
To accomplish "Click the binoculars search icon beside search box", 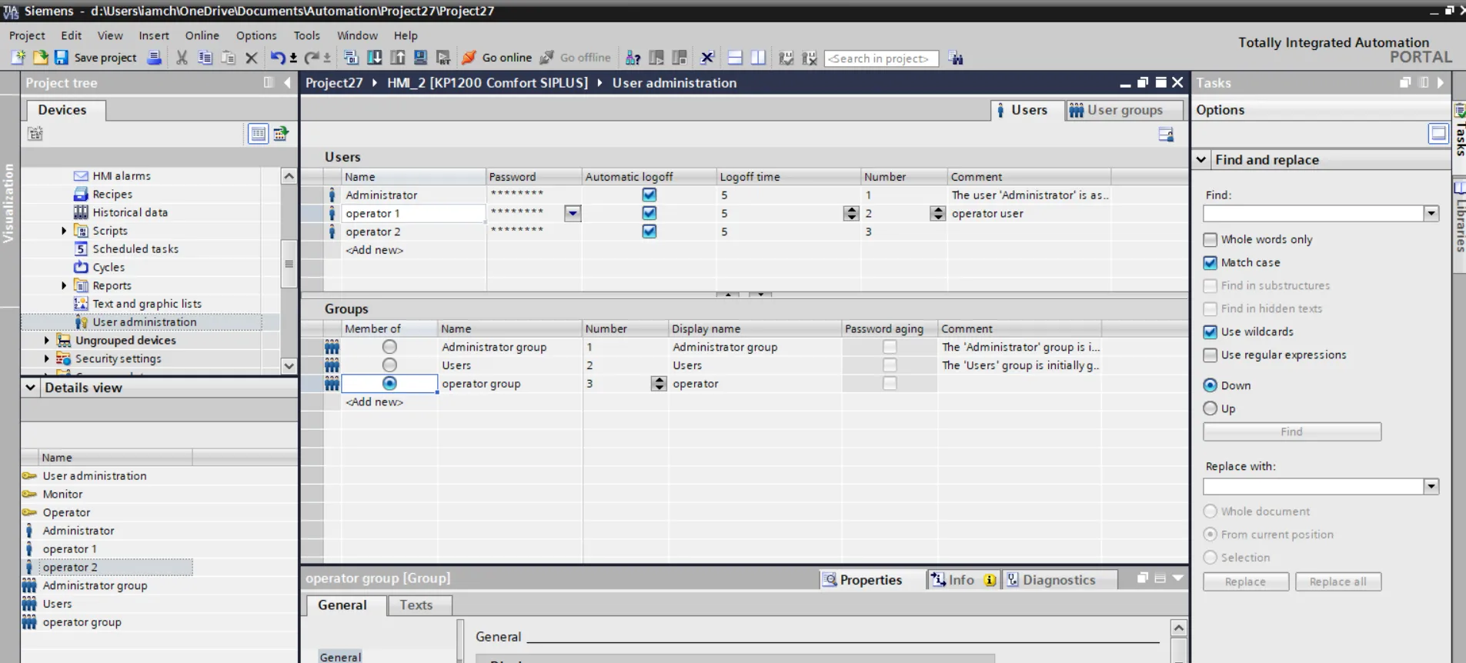I will point(957,58).
